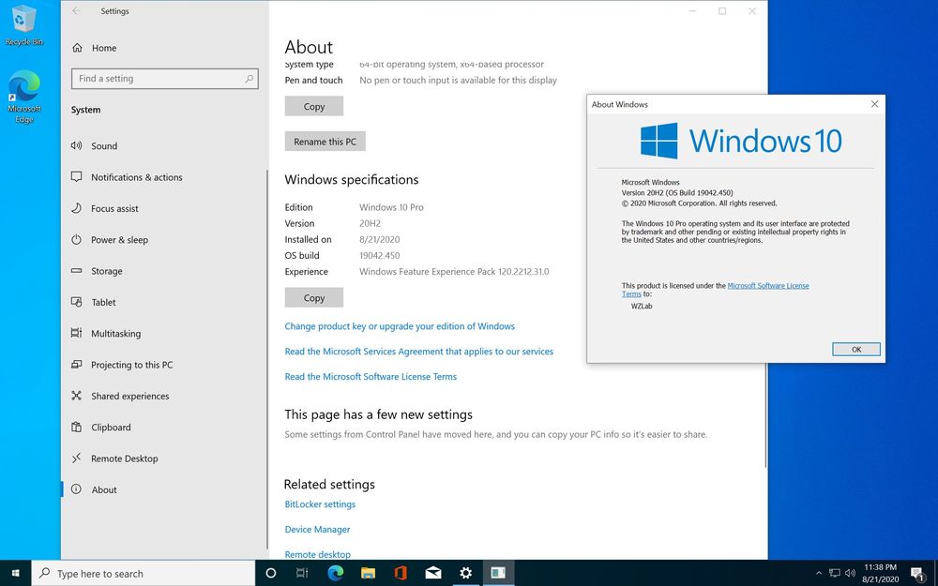Click the volume icon in system tray
The height and width of the screenshot is (586, 938).
(x=850, y=573)
